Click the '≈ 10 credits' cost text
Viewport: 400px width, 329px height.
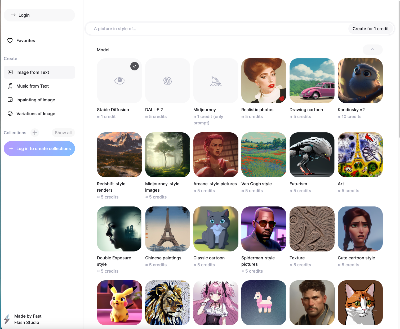[349, 116]
